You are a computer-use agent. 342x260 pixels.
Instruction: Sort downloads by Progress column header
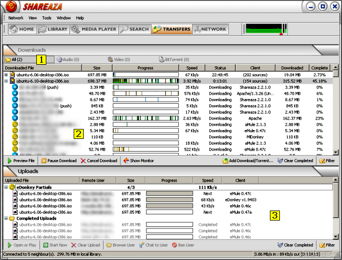(x=145, y=68)
